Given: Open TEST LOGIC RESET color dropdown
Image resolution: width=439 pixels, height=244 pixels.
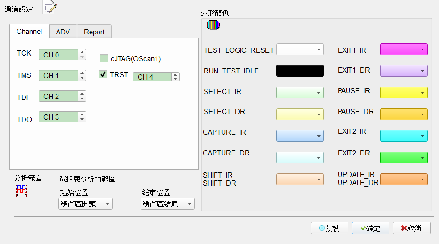Looking at the screenshot, I should pos(300,49).
